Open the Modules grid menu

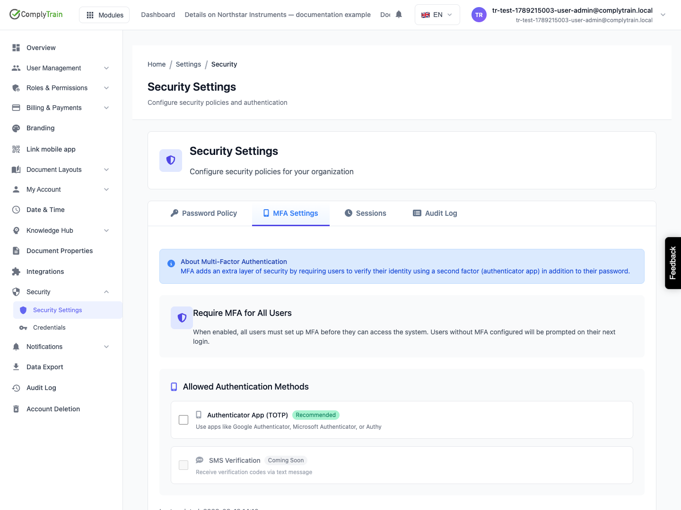click(x=105, y=15)
